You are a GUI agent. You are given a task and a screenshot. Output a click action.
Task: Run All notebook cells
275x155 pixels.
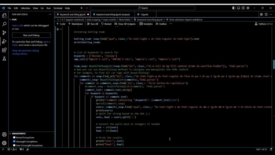pyautogui.click(x=93, y=24)
